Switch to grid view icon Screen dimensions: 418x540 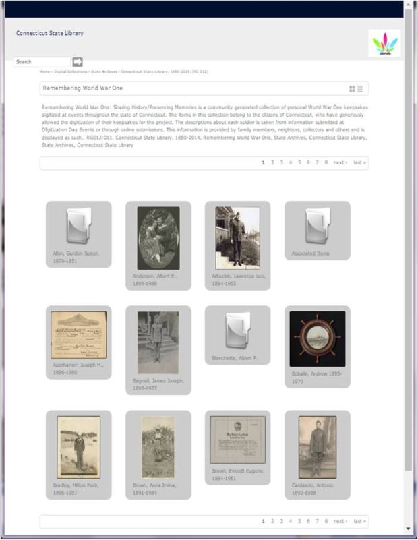pyautogui.click(x=352, y=89)
